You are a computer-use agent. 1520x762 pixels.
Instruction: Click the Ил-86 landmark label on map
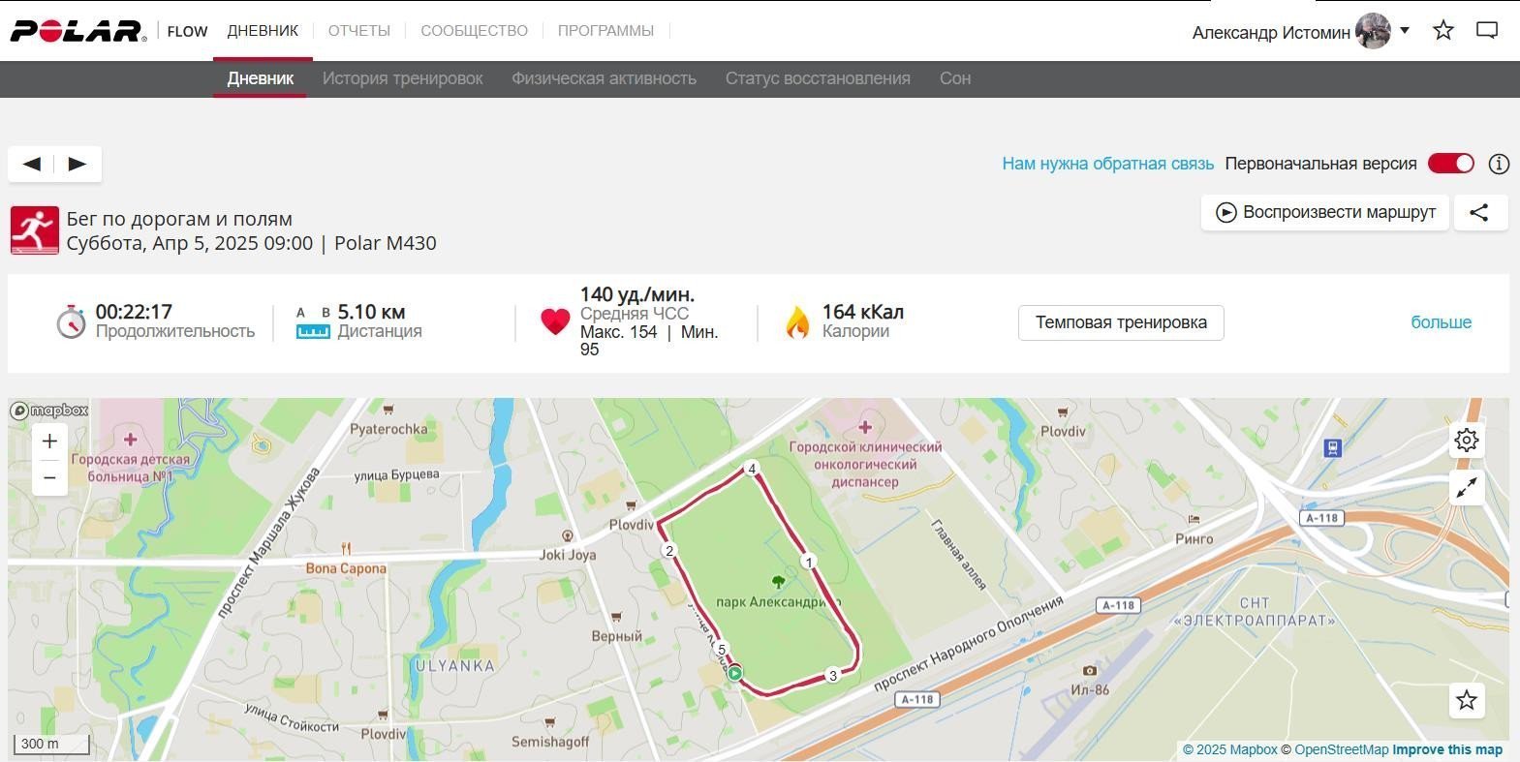pos(1090,689)
